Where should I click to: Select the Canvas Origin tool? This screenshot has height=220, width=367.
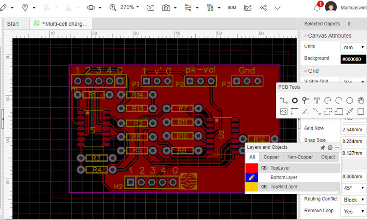coord(295,112)
